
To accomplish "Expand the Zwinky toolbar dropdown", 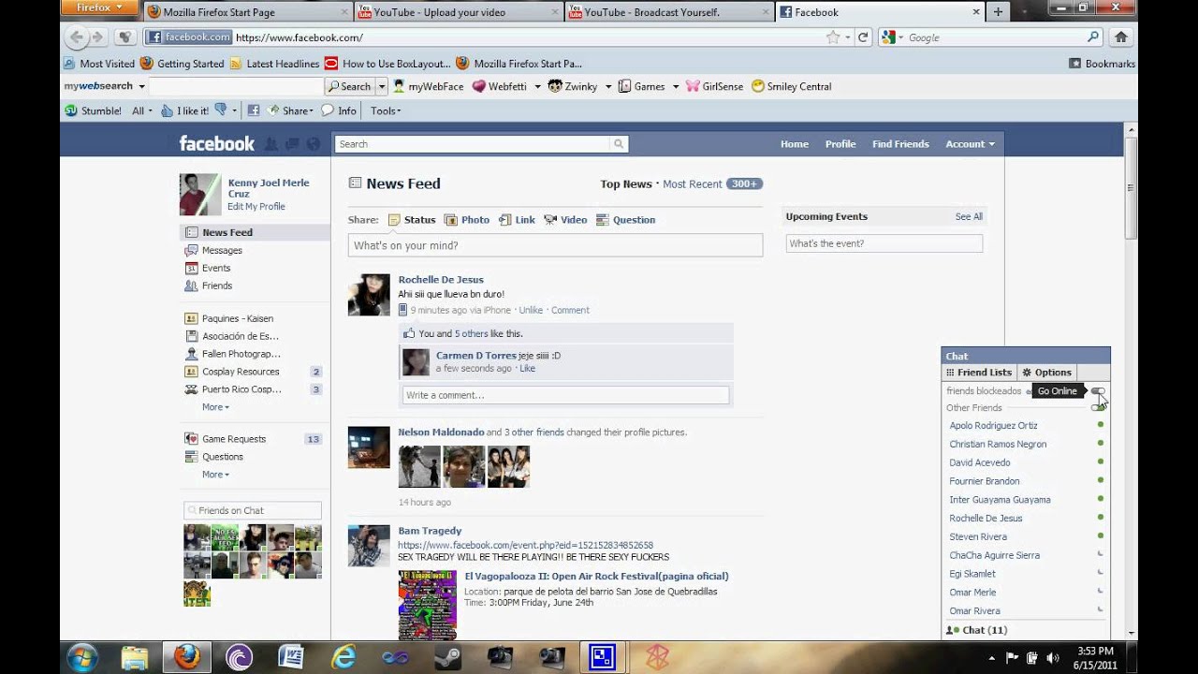I will point(607,86).
